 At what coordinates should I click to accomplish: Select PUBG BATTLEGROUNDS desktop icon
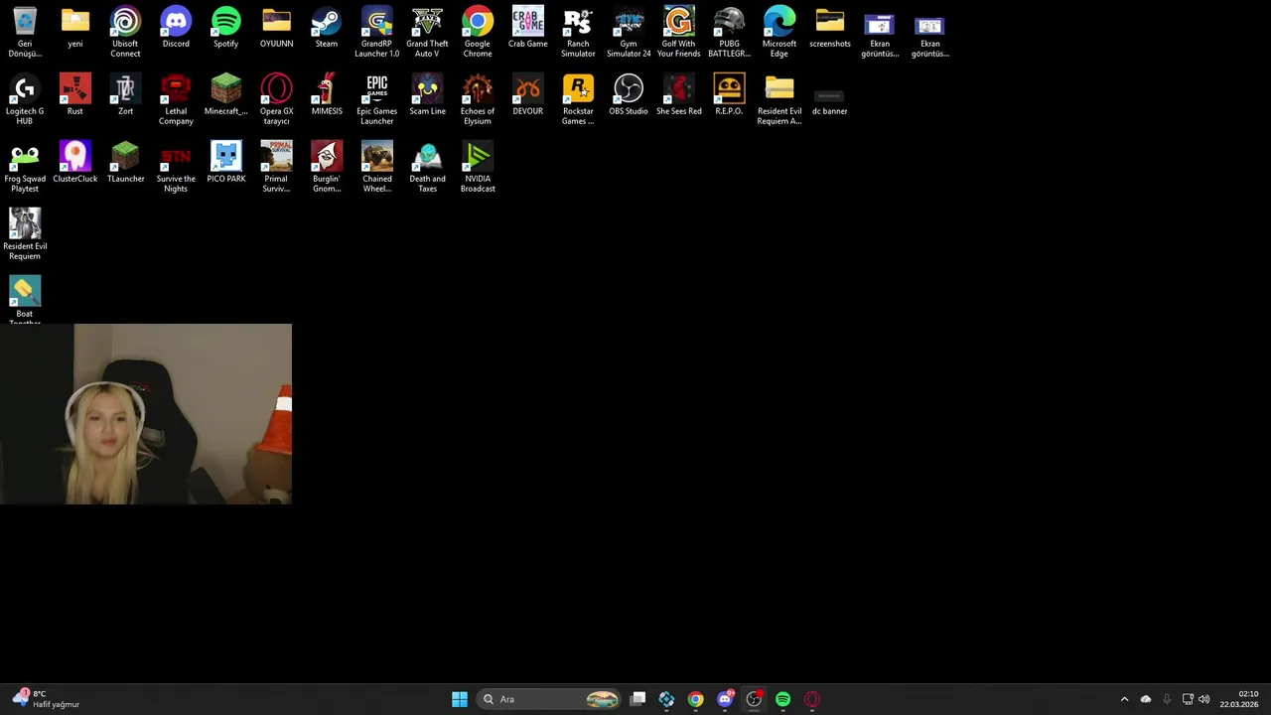coord(729,33)
